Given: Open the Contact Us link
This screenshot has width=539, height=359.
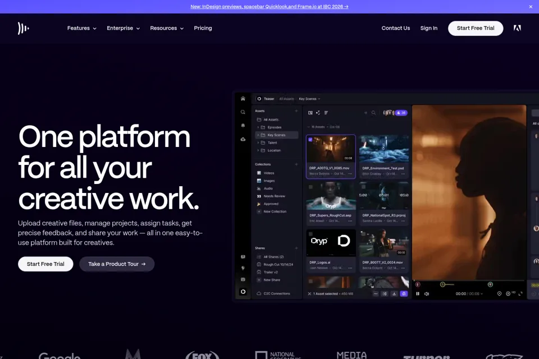Looking at the screenshot, I should coord(396,28).
